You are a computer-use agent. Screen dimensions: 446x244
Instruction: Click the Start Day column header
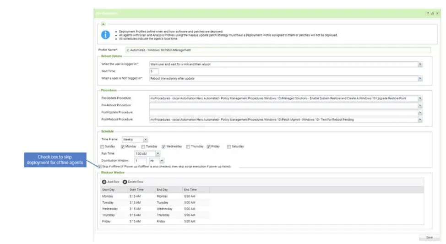pos(108,189)
